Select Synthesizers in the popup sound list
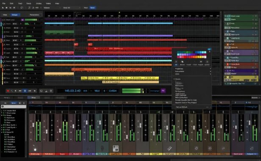Image resolution: width=261 pixels, height=161 pixels. point(180,91)
